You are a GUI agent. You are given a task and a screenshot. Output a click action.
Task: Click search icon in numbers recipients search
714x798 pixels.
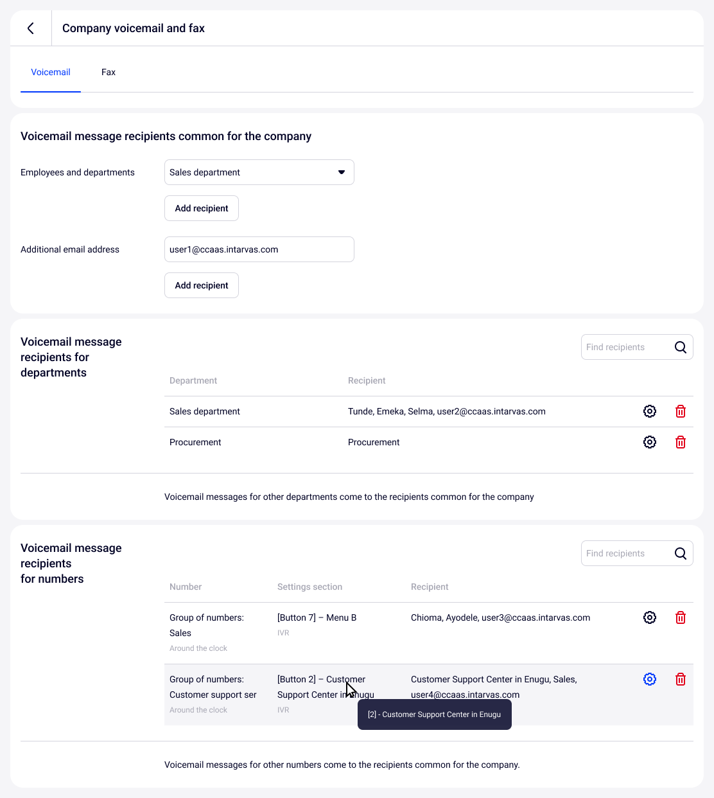[x=680, y=553]
